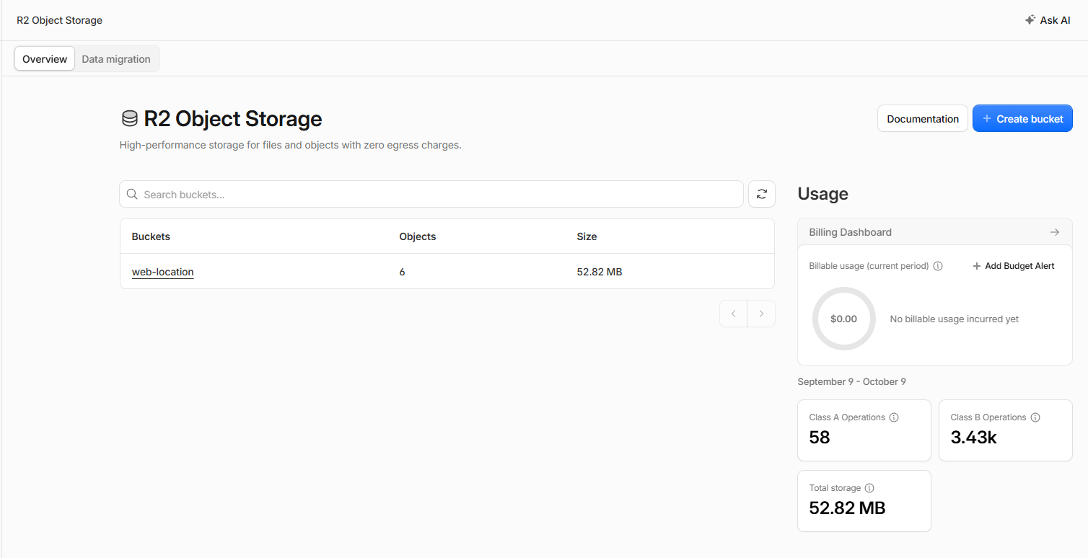Click the No billable usage incurred yet text

click(955, 319)
